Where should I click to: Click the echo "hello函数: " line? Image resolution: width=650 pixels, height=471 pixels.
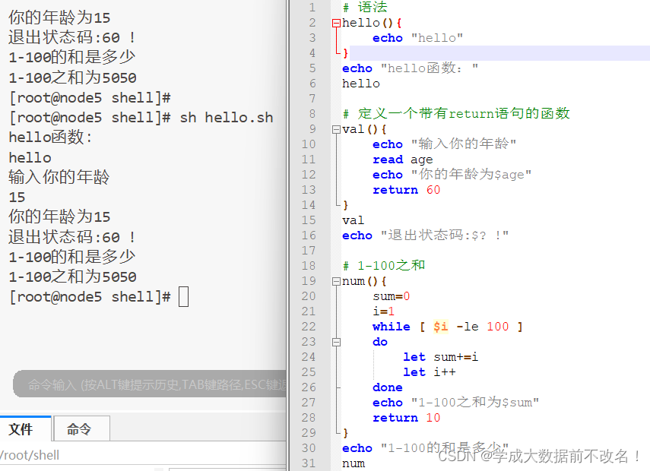411,68
